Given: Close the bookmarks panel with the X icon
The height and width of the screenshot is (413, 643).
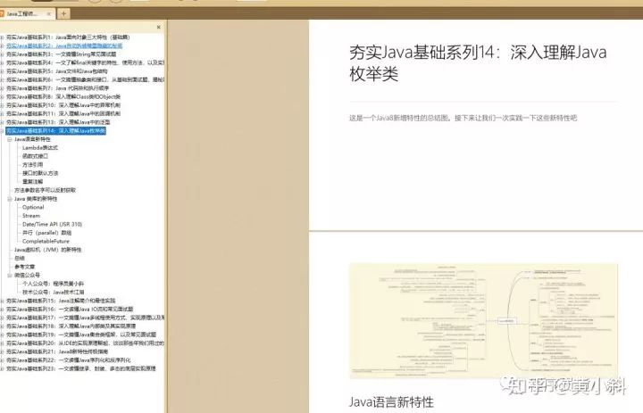Looking at the screenshot, I should (x=159, y=27).
